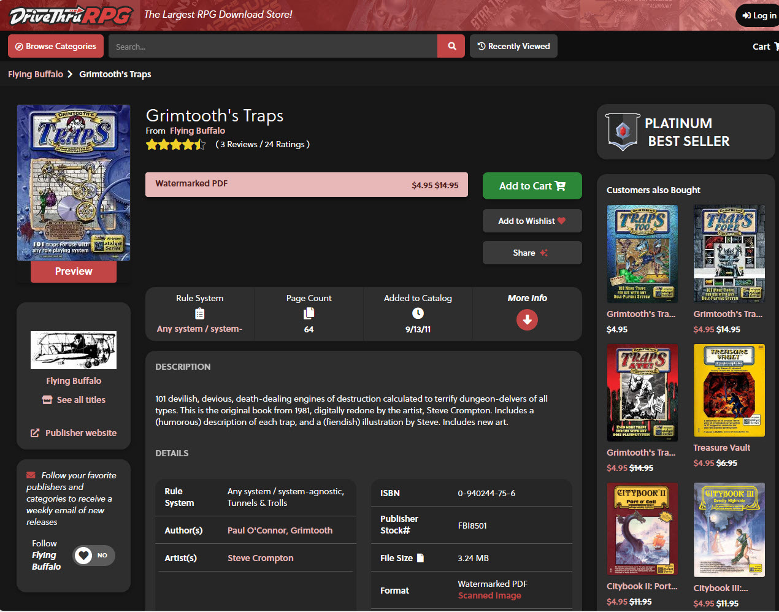Open See all titles link
Viewport: 779px width, 612px height.
(x=74, y=400)
